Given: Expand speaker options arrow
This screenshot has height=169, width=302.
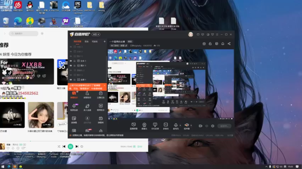Looking at the screenshot, I should point(191,125).
